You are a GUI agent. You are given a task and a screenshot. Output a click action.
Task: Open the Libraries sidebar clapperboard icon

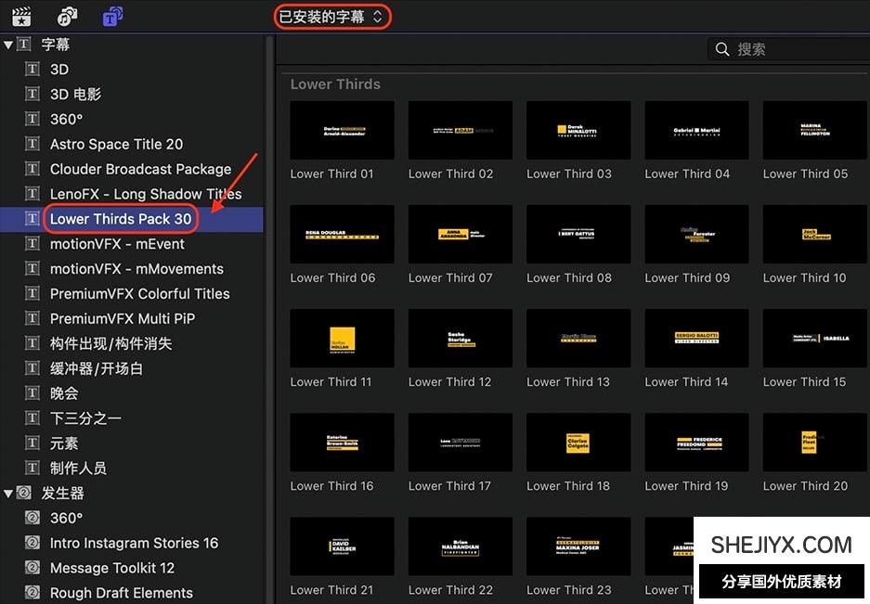pyautogui.click(x=21, y=16)
